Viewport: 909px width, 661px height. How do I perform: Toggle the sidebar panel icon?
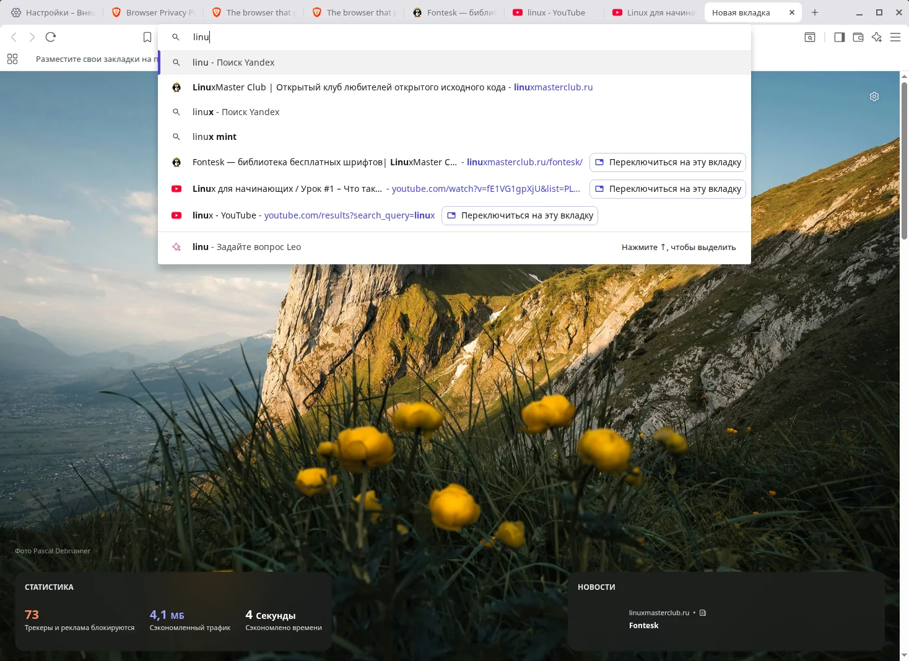(839, 37)
